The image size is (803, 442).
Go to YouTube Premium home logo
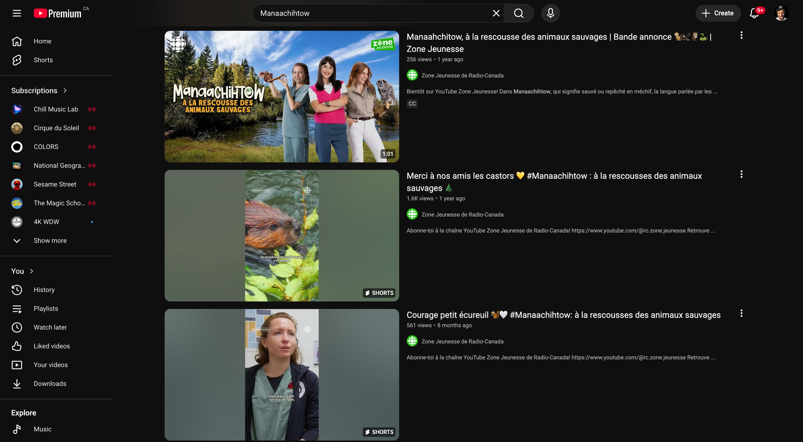58,13
